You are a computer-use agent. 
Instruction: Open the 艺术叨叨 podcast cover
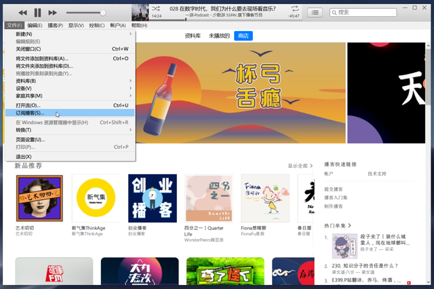(x=39, y=198)
